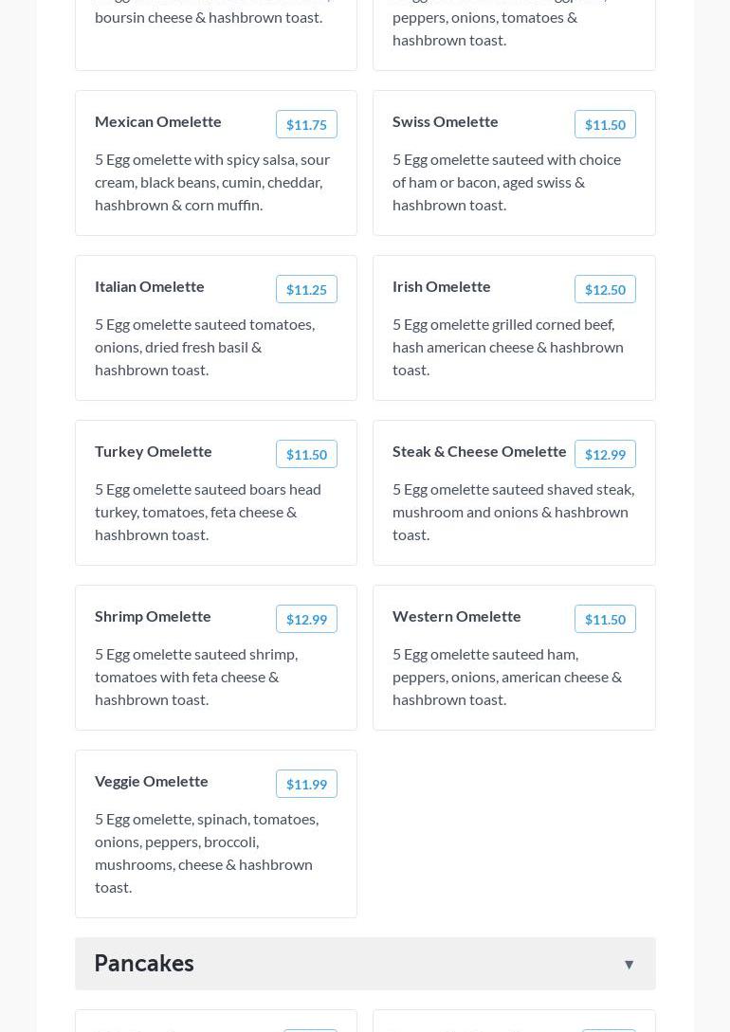Click the Western Omelette title
730x1032 pixels.
[457, 616]
